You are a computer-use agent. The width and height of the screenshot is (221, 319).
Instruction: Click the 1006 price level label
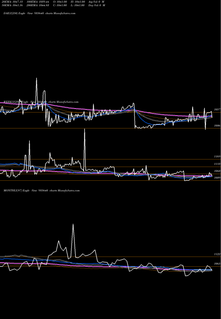[217, 126]
